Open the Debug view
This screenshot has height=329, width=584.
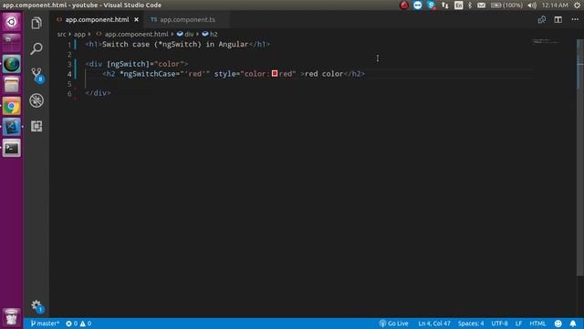(36, 101)
